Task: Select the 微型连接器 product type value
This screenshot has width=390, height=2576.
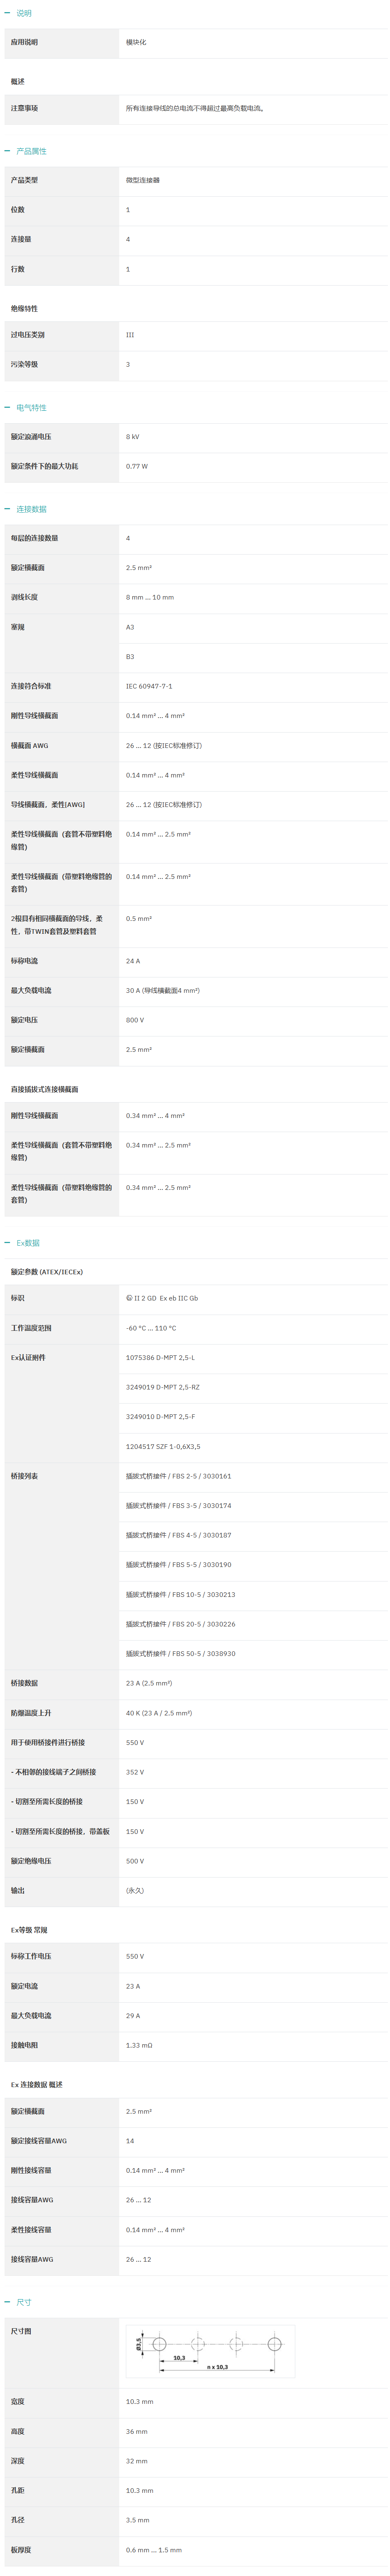Action: click(x=143, y=180)
